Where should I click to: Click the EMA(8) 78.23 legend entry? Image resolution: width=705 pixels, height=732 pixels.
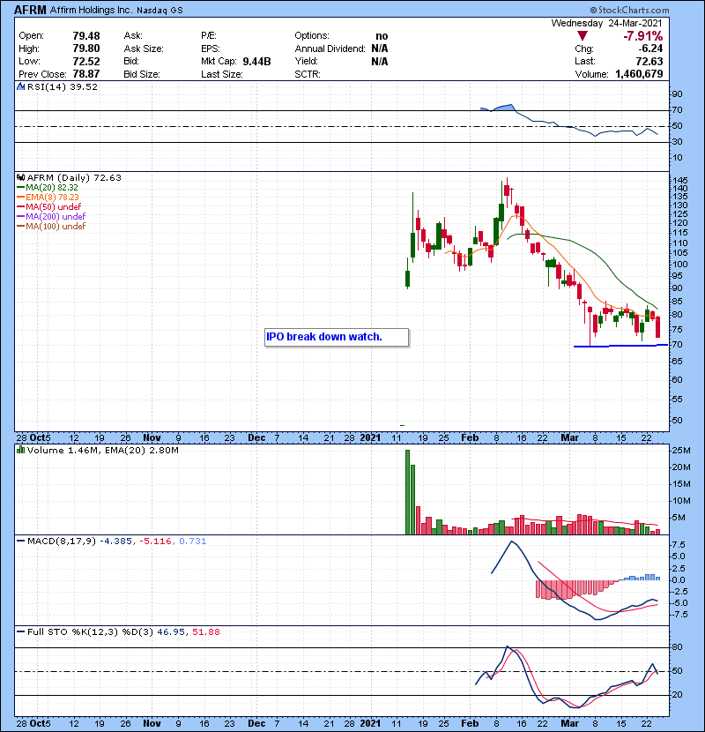(48, 197)
